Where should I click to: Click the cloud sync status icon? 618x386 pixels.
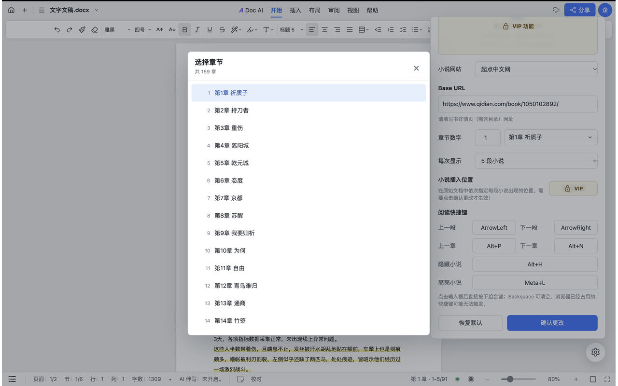point(556,10)
